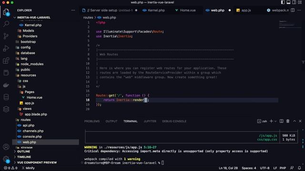Close the terminal panel
The height and width of the screenshot is (171, 305).
point(300,121)
